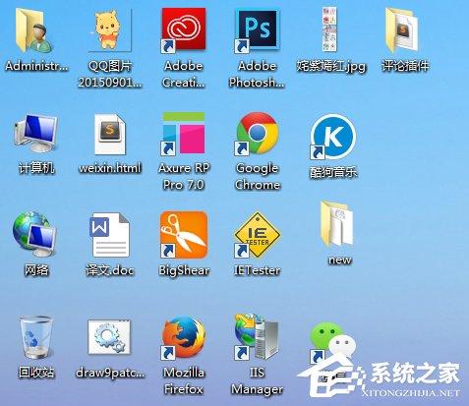
Task: Select the QQ图片 Winnie the Pooh image
Action: (110, 30)
